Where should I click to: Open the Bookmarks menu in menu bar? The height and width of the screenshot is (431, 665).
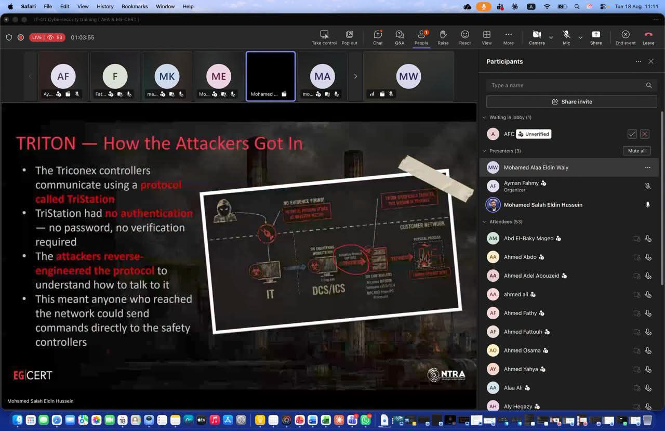(135, 6)
